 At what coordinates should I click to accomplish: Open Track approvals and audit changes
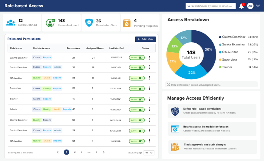coord(205,145)
